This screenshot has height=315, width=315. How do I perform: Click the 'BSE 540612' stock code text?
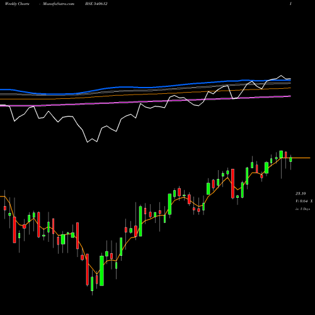(96, 4)
